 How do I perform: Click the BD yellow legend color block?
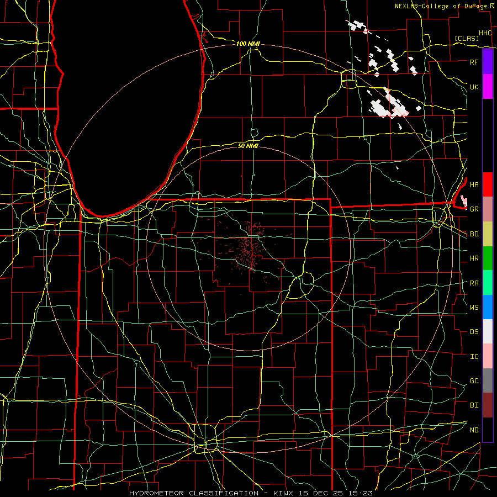point(488,234)
